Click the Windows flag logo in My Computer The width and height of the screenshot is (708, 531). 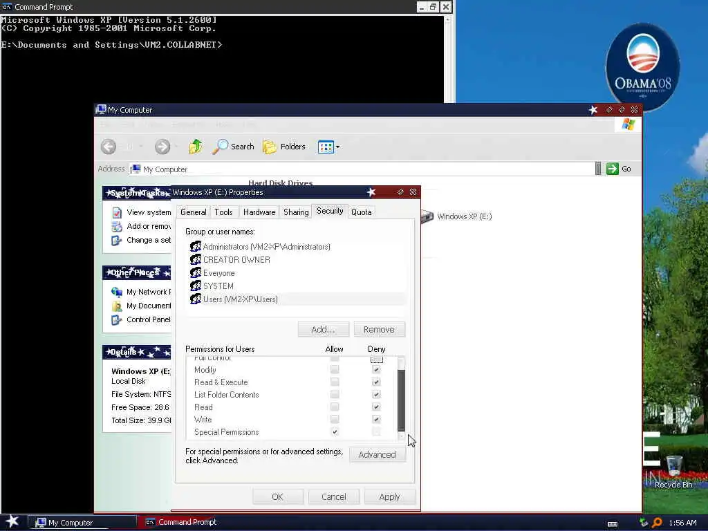(628, 124)
